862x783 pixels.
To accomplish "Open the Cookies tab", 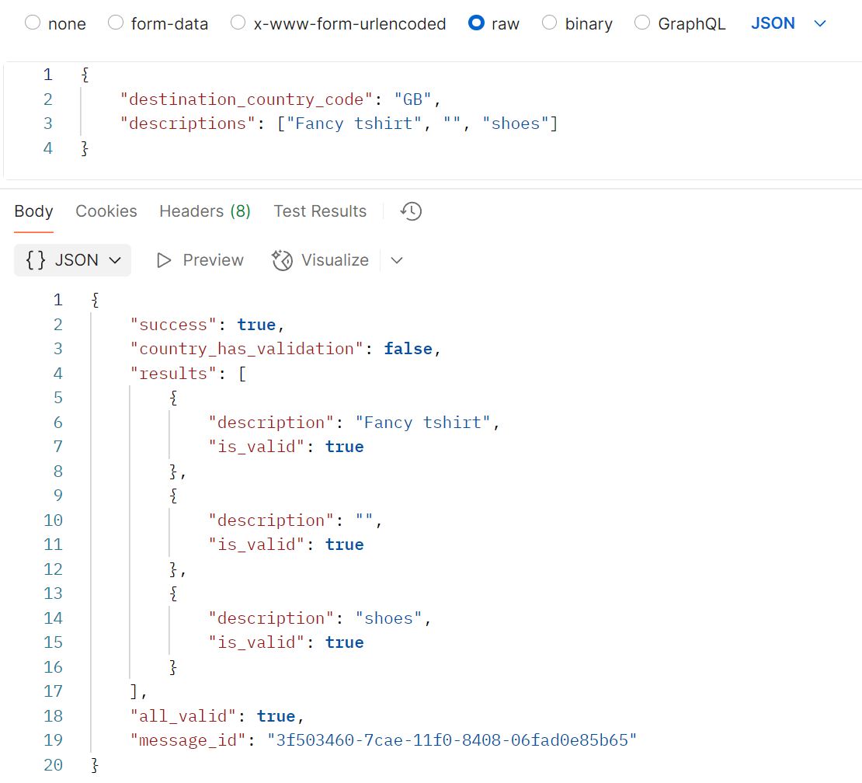I will pos(106,211).
